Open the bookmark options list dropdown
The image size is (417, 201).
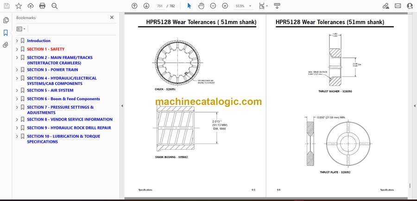tap(21, 29)
